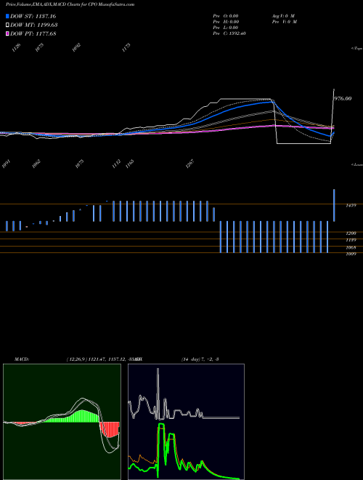Click the 976.00 price label on chart

(343, 99)
